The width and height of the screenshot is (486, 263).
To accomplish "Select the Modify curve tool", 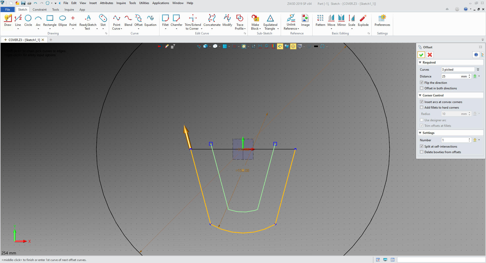I will pos(227,21).
